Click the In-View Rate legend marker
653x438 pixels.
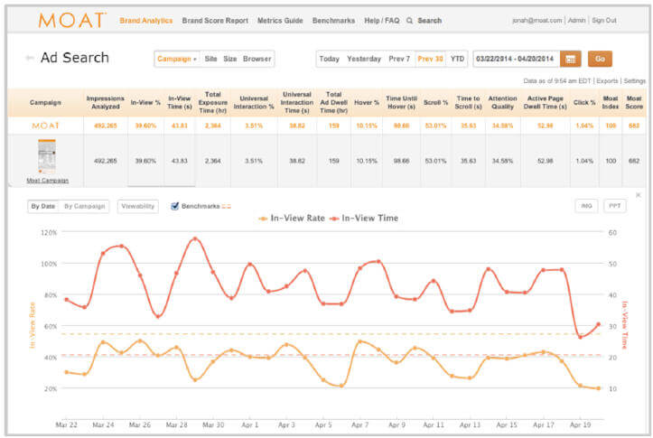pyautogui.click(x=263, y=219)
